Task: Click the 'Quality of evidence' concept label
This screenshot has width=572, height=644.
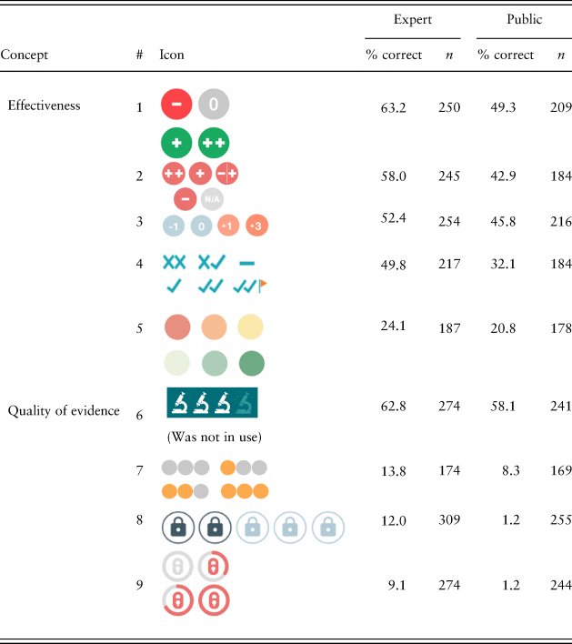Action: pyautogui.click(x=64, y=410)
